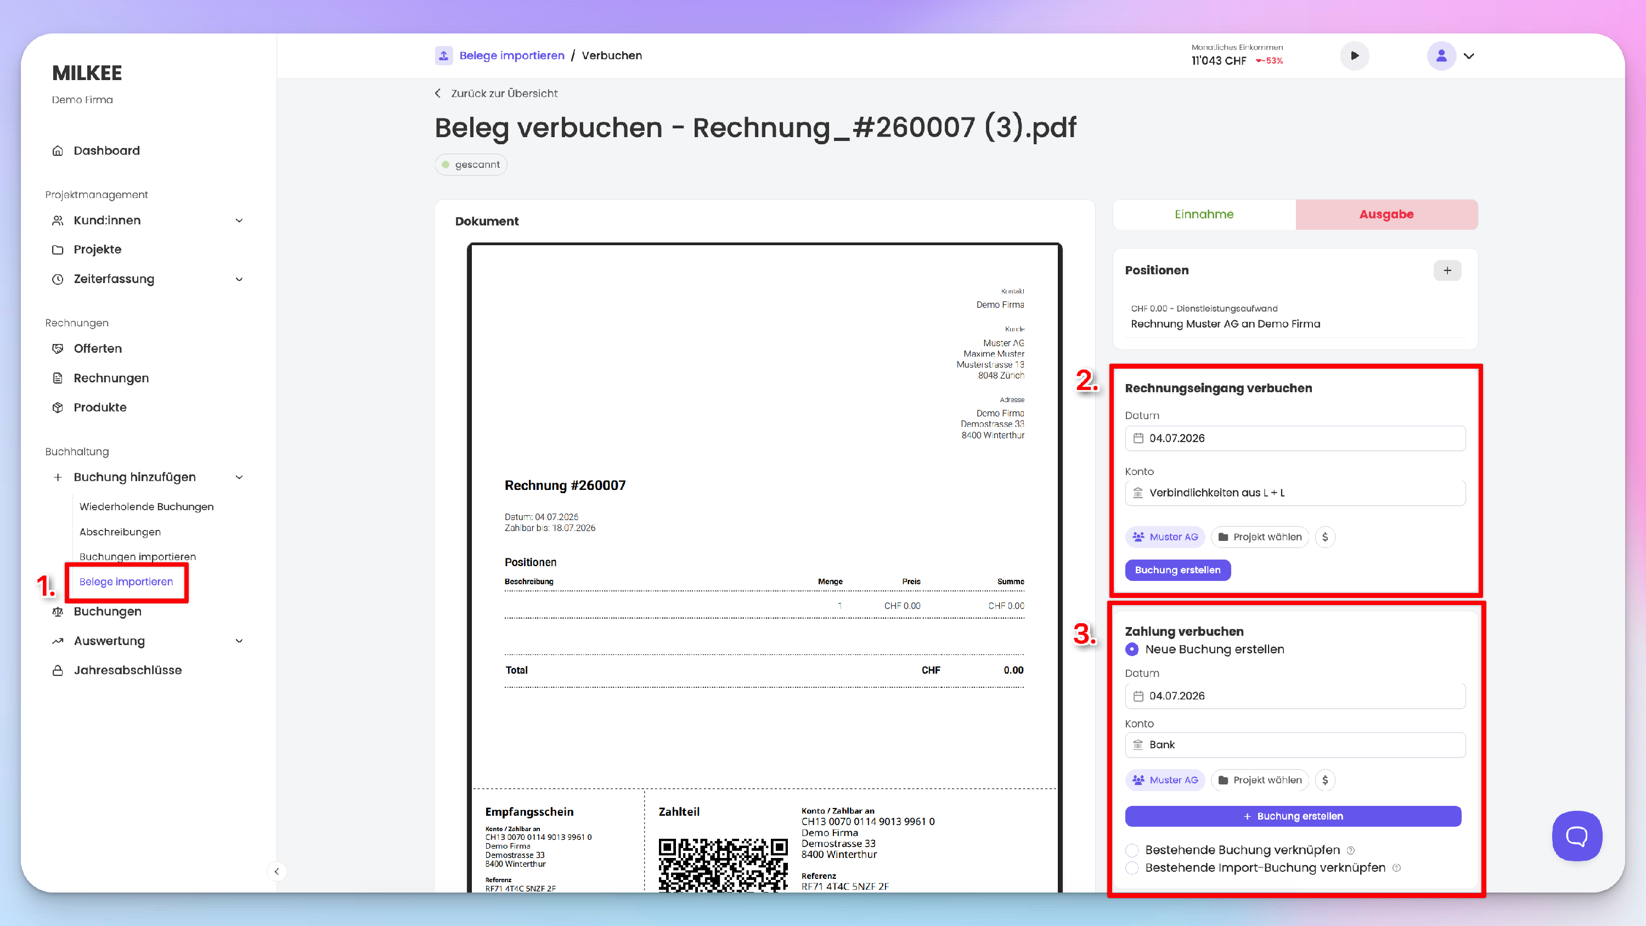Click the gescannt status badge
The height and width of the screenshot is (926, 1646).
(x=471, y=164)
